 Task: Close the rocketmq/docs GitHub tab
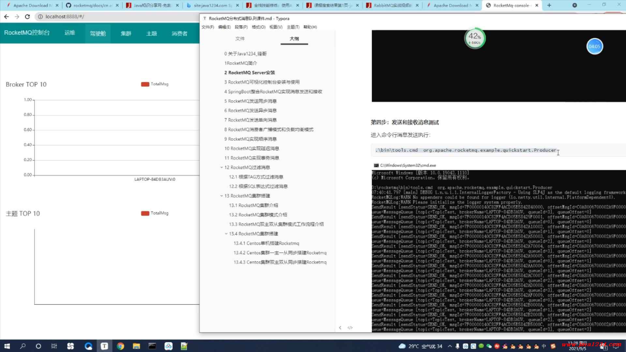(117, 5)
